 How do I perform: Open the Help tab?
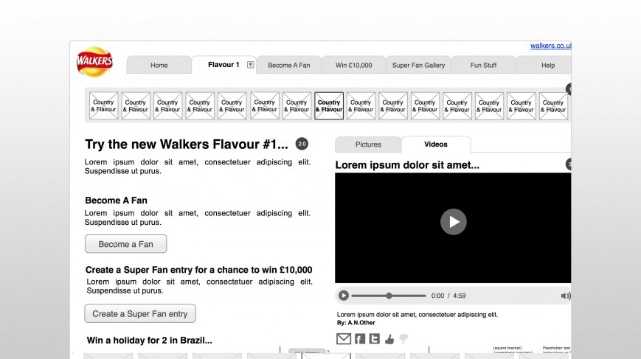[544, 65]
